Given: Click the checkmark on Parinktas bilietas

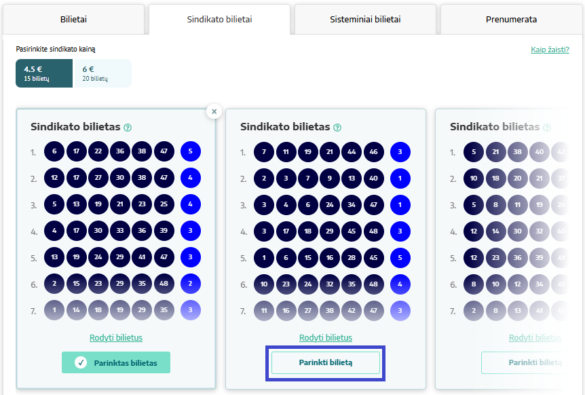Looking at the screenshot, I should [x=81, y=362].
